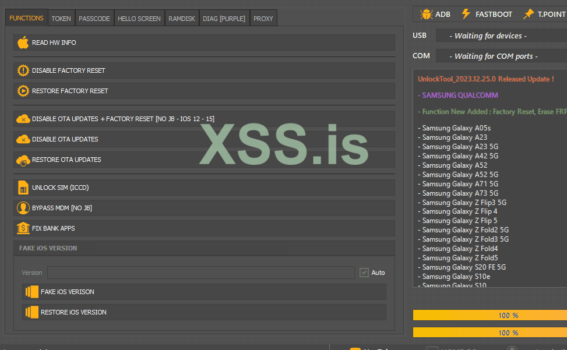The width and height of the screenshot is (567, 350).
Task: Click inside the Version input field
Action: point(200,273)
